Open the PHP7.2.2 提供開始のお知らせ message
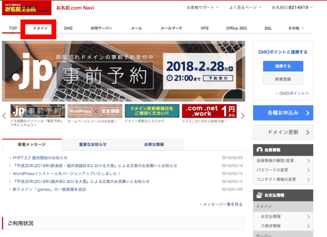 tap(40, 158)
